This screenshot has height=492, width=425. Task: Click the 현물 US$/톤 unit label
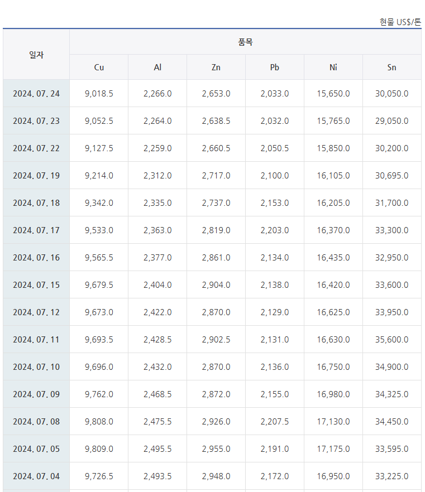pyautogui.click(x=400, y=22)
